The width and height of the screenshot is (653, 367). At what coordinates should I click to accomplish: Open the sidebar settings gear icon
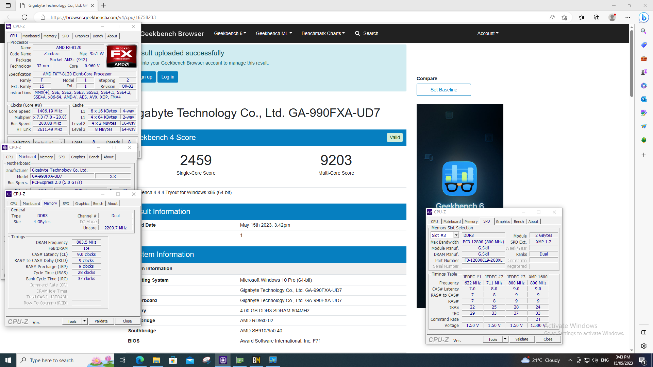tap(643, 346)
